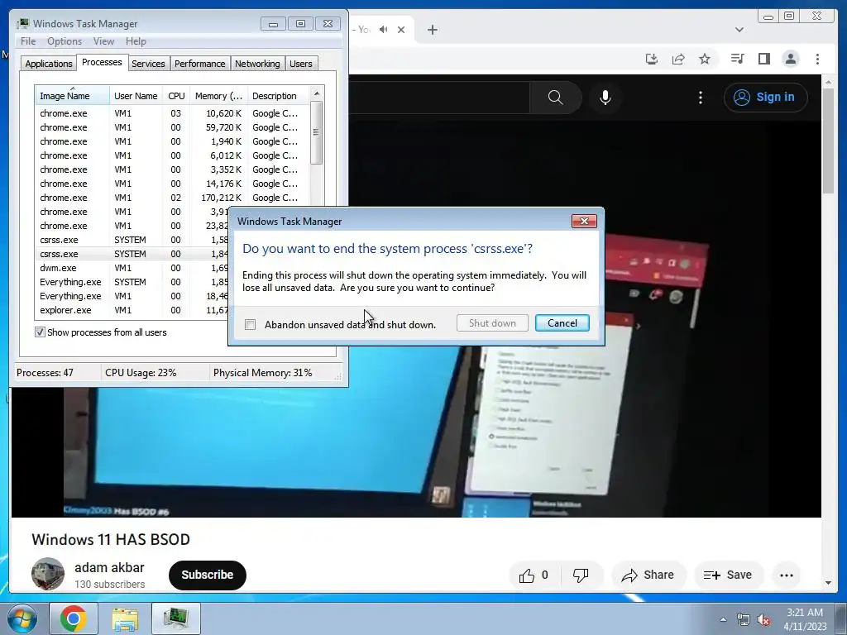Image resolution: width=847 pixels, height=635 pixels.
Task: Click the YouTube search input field
Action: point(438,98)
